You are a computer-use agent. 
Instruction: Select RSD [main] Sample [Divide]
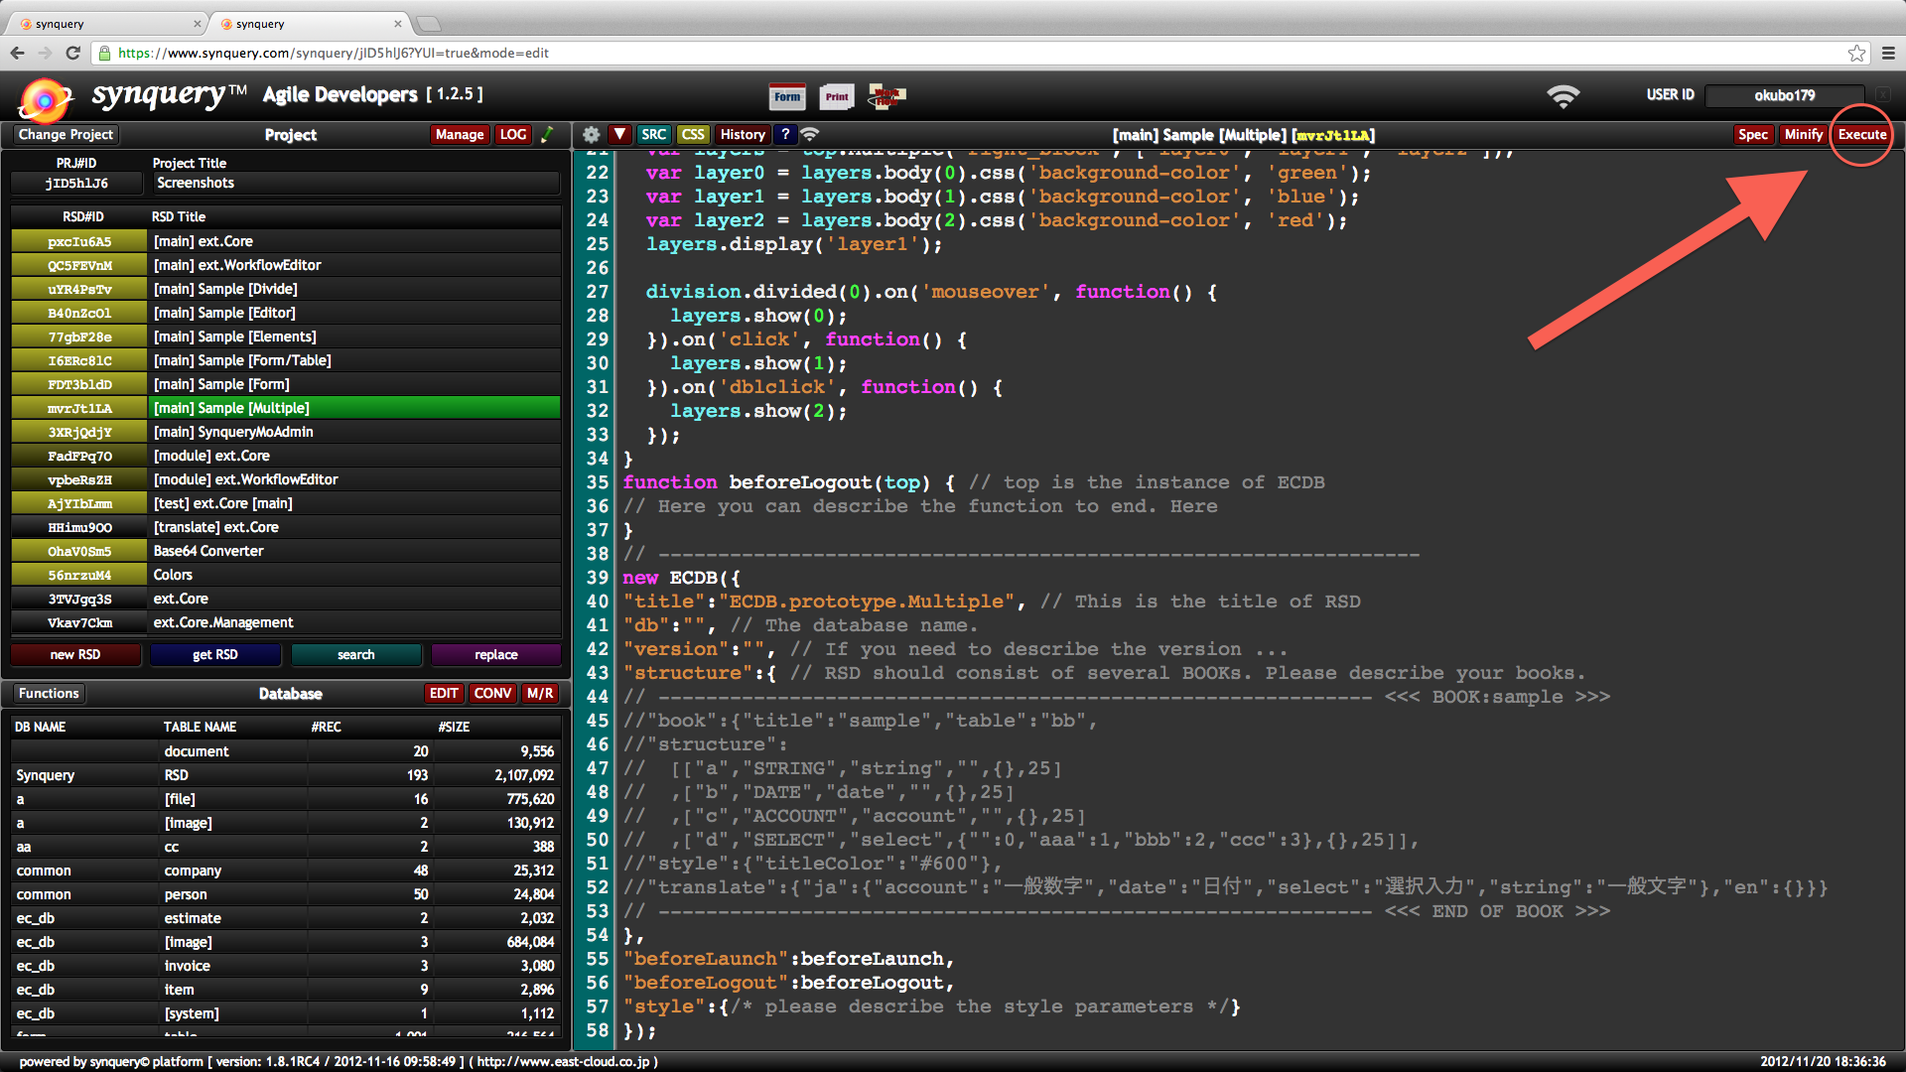pyautogui.click(x=354, y=289)
